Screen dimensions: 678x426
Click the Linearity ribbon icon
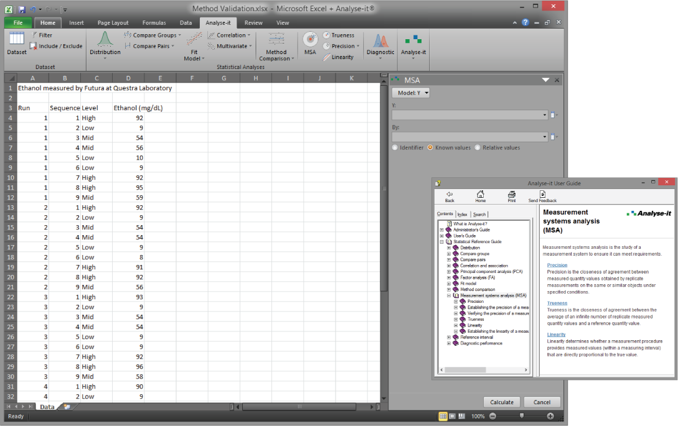point(326,57)
